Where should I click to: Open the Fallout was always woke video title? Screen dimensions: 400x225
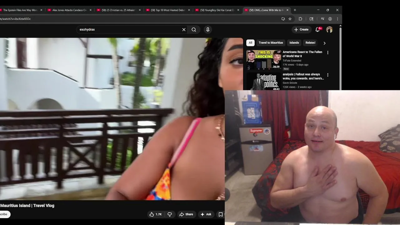(303, 77)
